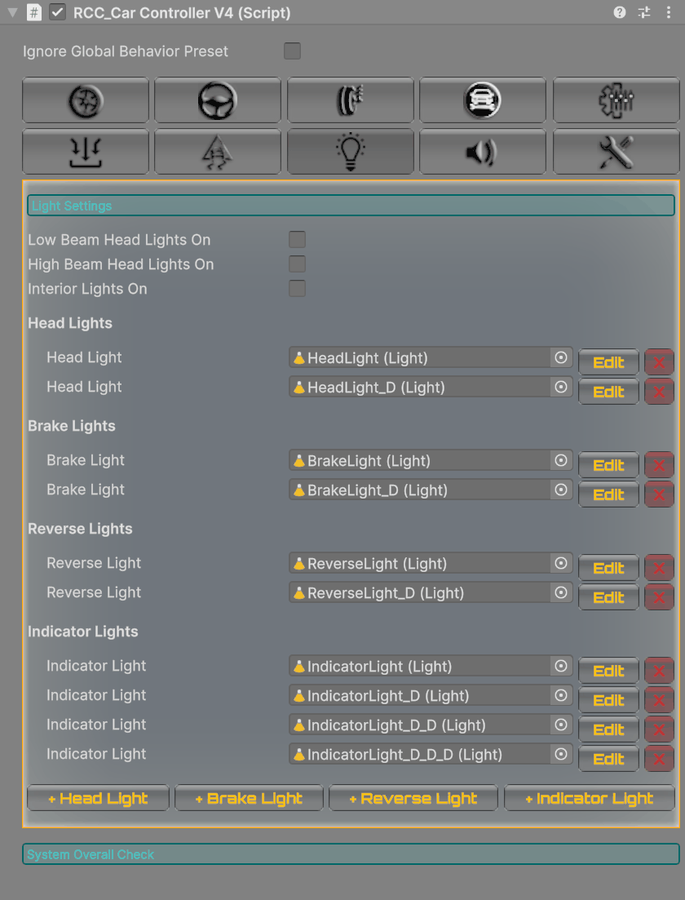Edit the HeadLight_D (Light) entry

608,392
